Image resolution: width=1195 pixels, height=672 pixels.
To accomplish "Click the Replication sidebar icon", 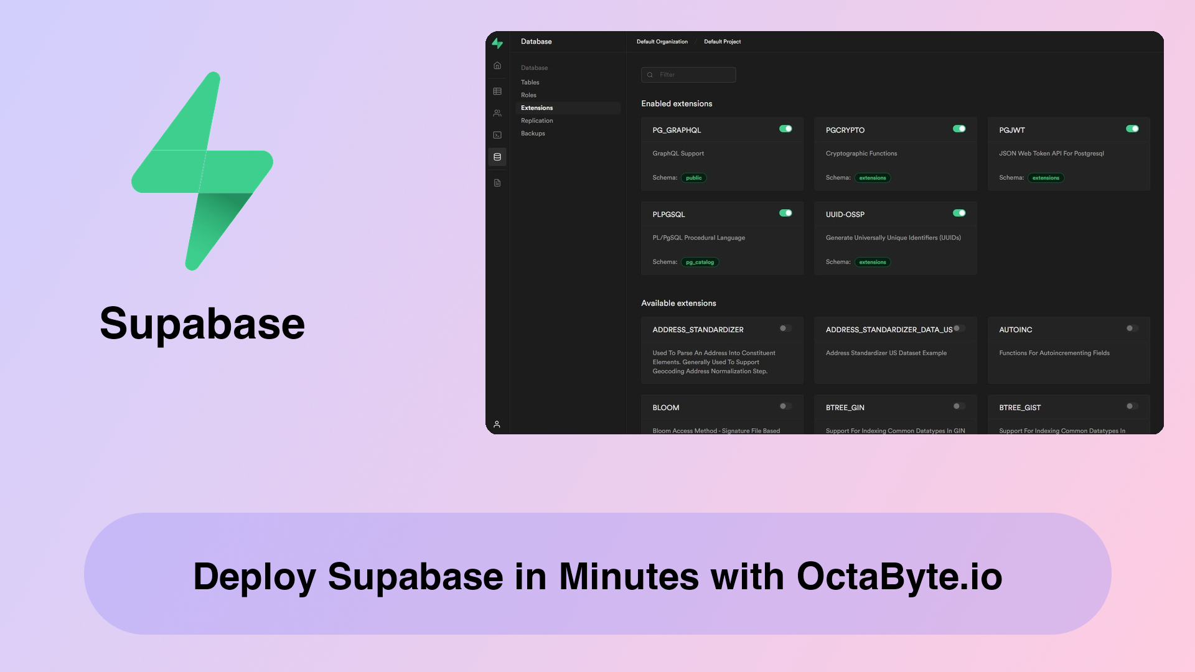I will click(537, 120).
